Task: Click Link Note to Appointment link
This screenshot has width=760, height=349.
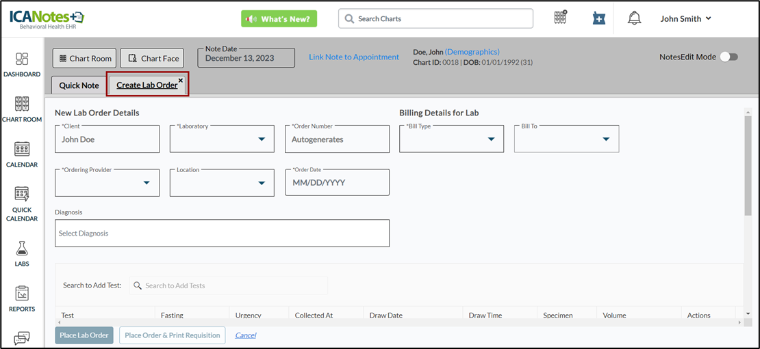Action: click(x=353, y=57)
